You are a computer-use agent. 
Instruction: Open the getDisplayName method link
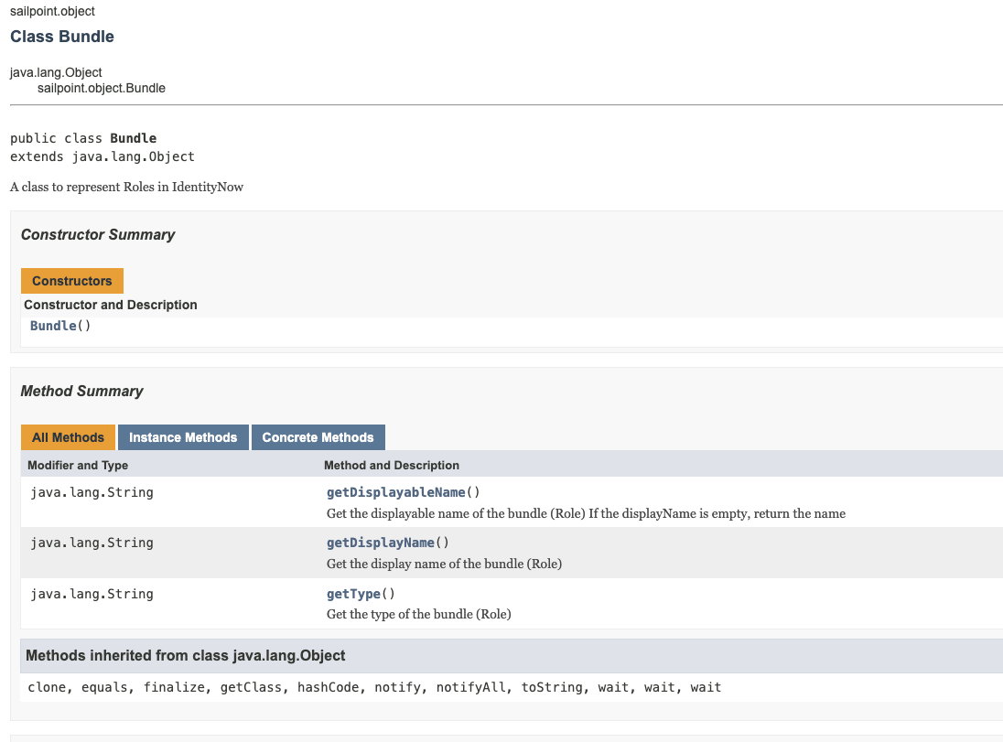pyautogui.click(x=381, y=543)
